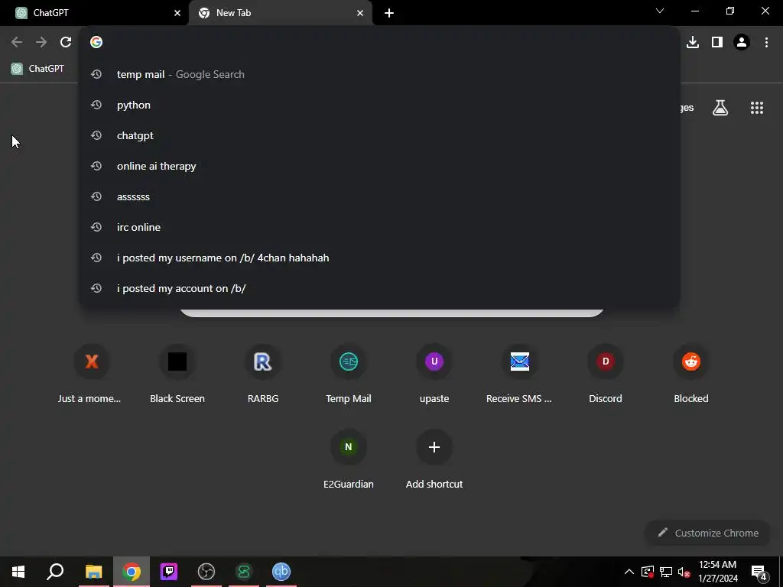Image resolution: width=783 pixels, height=587 pixels.
Task: Open OBS Studio from taskbar
Action: click(x=206, y=572)
